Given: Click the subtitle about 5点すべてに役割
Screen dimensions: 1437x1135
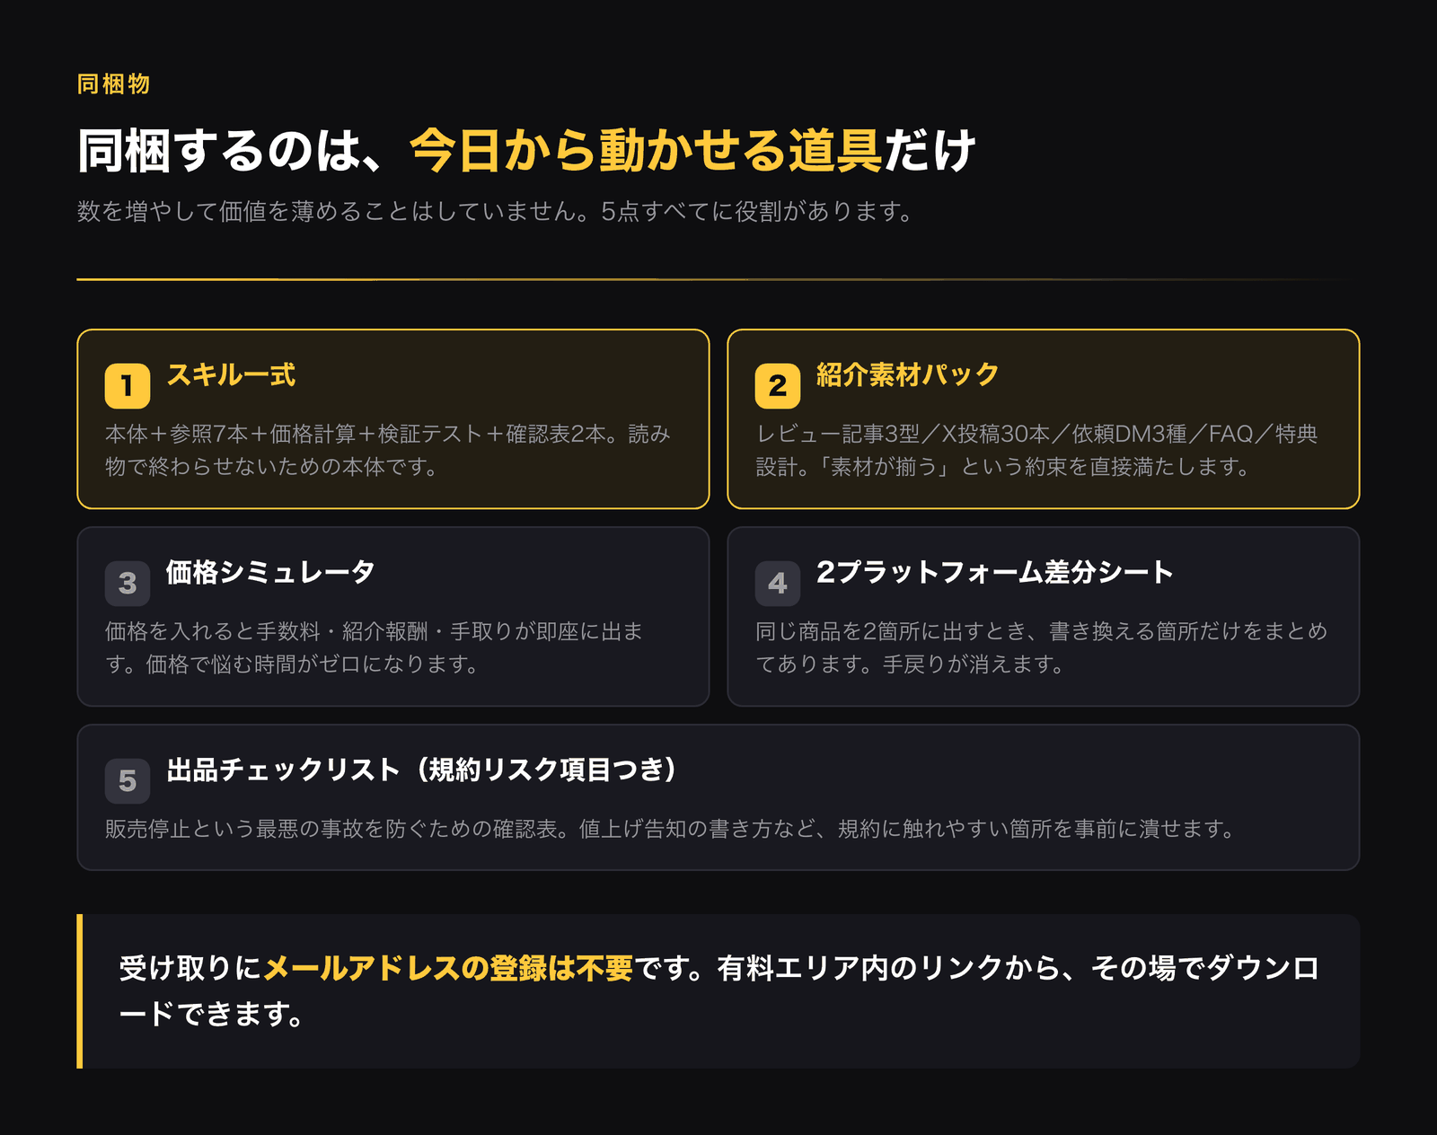Looking at the screenshot, I should point(495,212).
